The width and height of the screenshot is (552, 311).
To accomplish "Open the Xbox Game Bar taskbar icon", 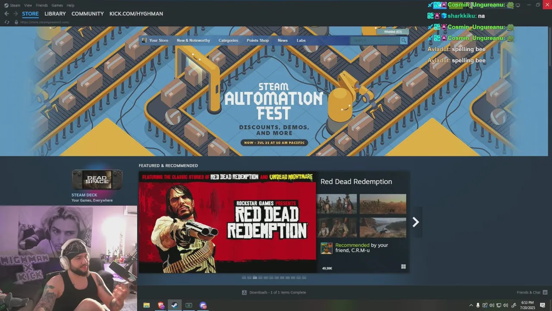I will (189, 305).
